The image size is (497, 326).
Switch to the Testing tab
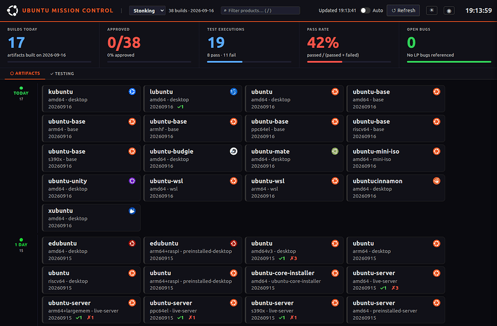coord(62,73)
